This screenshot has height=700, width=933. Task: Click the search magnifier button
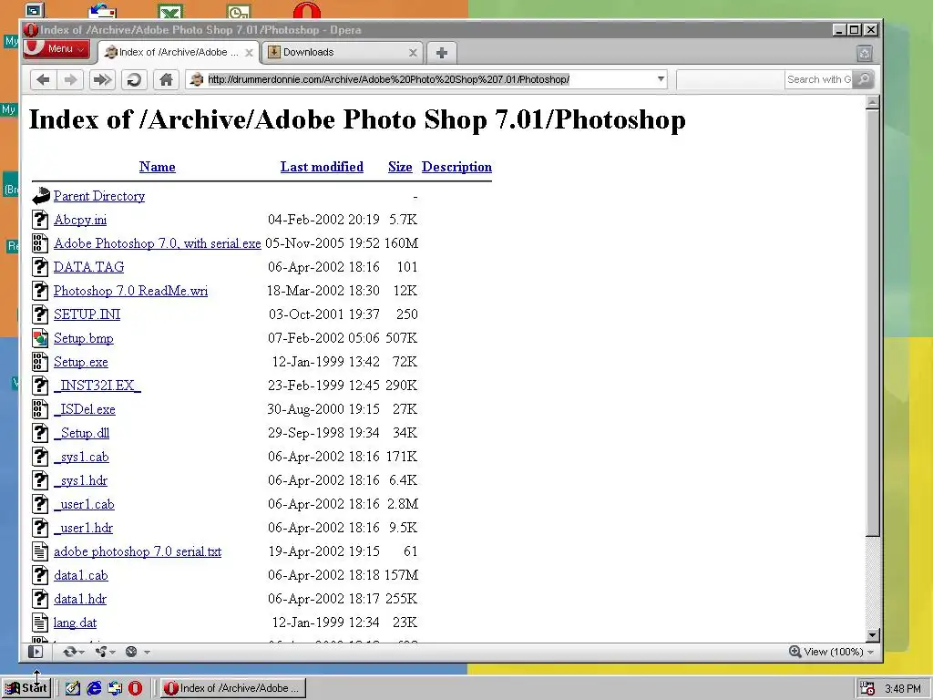point(864,79)
